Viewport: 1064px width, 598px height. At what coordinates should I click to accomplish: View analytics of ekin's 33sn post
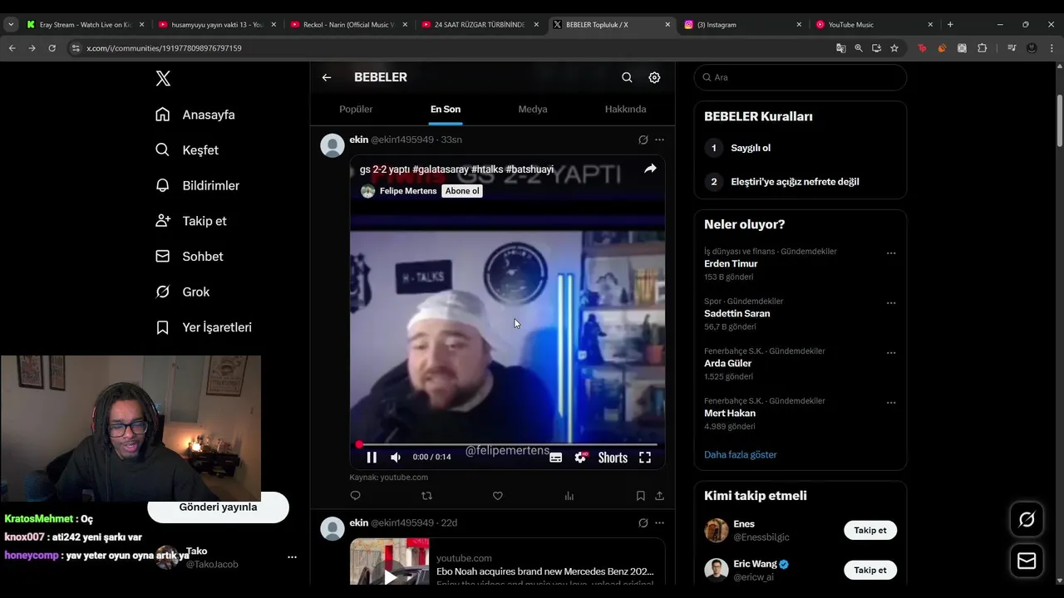tap(569, 496)
